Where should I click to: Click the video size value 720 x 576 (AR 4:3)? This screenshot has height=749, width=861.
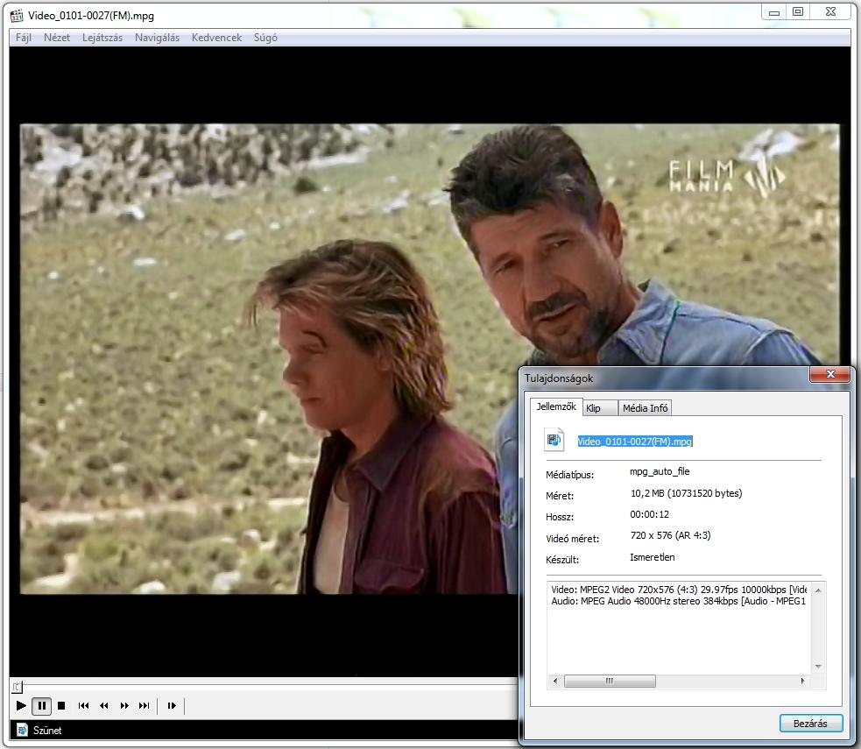click(x=670, y=535)
